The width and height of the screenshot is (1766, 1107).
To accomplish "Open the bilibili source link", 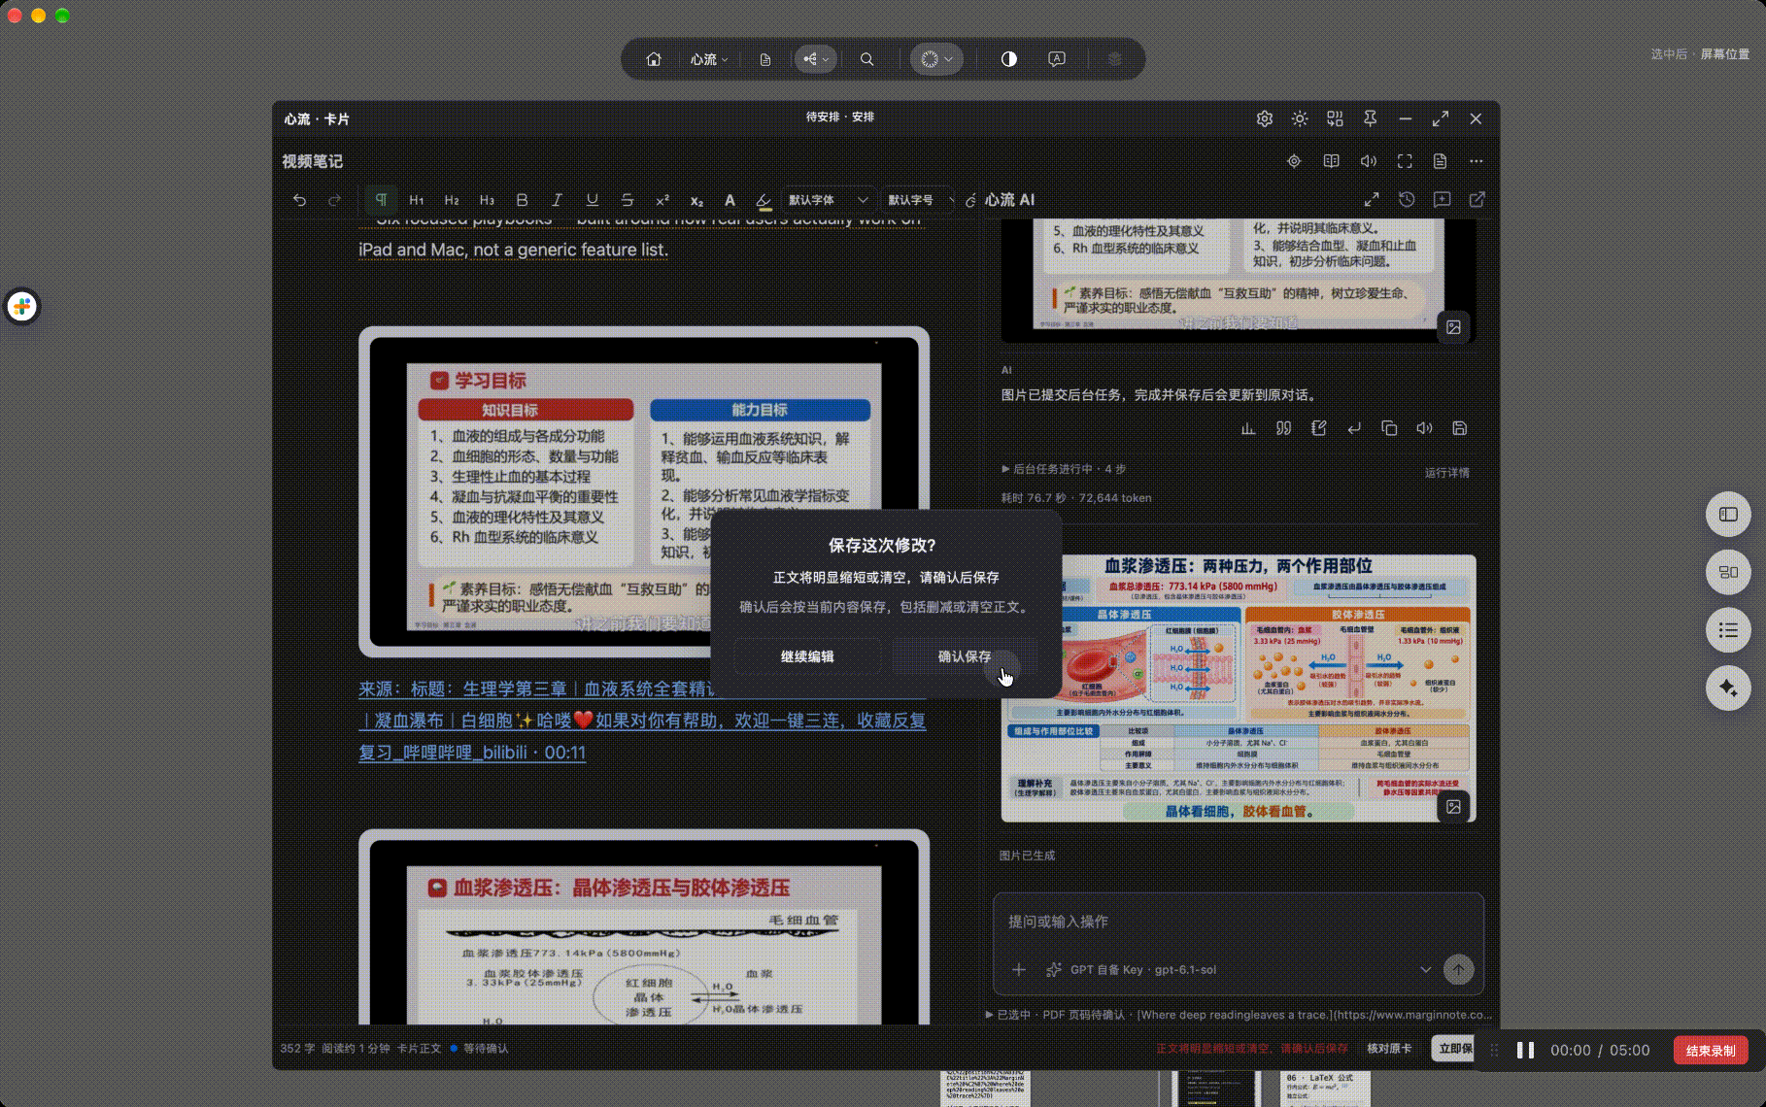I will click(x=642, y=721).
